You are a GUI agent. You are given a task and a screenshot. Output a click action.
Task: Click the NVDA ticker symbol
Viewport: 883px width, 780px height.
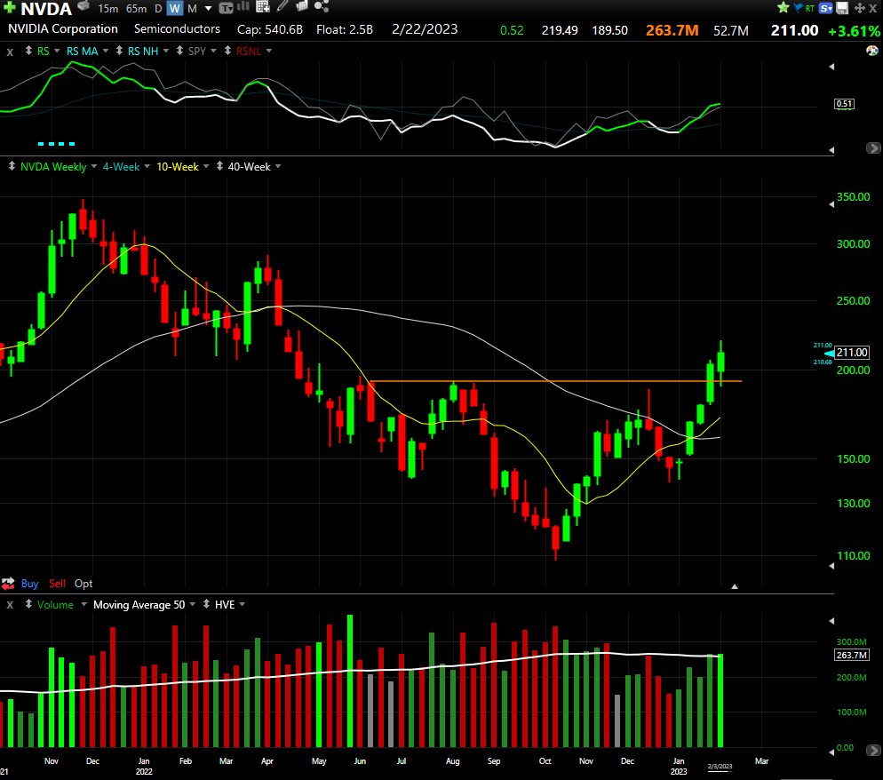pyautogui.click(x=46, y=9)
